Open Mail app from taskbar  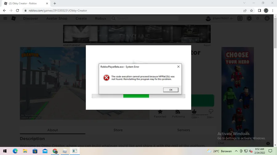point(45,151)
